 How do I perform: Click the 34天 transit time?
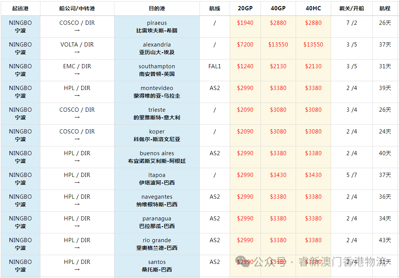(x=385, y=219)
